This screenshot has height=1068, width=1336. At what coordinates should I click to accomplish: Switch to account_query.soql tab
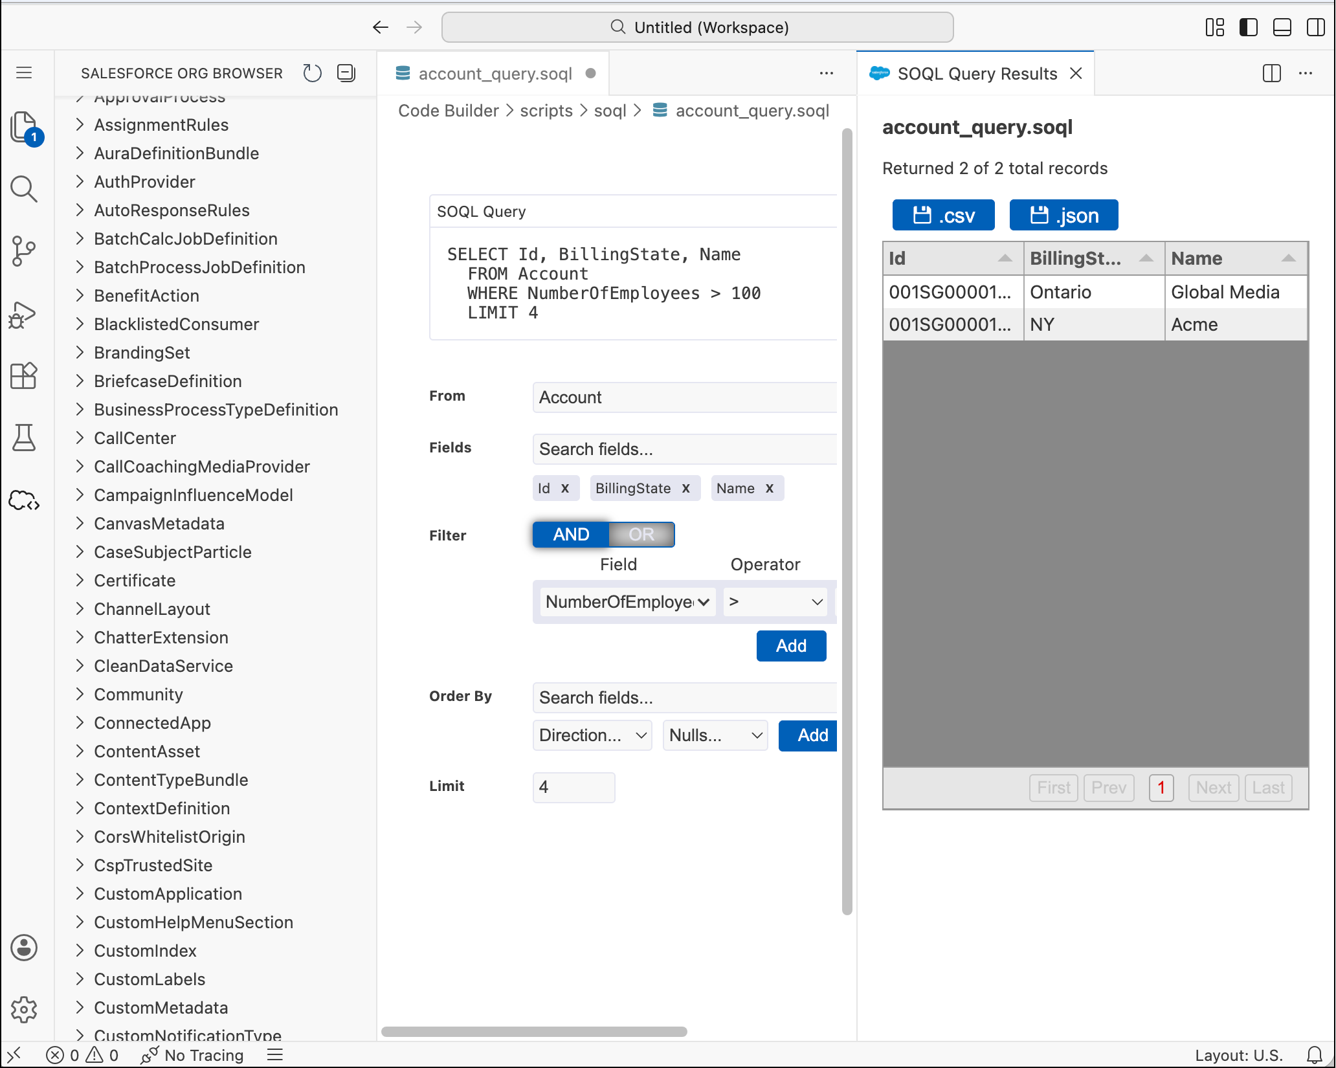click(x=495, y=73)
